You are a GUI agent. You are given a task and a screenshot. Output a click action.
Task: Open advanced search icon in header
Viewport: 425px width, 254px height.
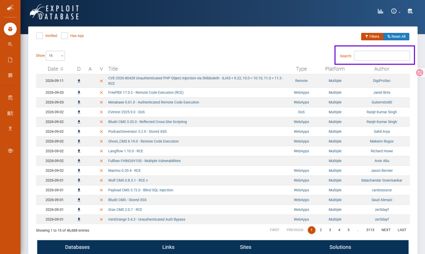click(x=410, y=11)
